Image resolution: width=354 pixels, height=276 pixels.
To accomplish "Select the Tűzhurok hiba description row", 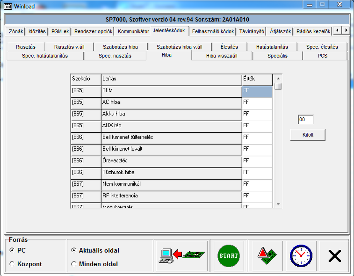I will [x=171, y=173].
